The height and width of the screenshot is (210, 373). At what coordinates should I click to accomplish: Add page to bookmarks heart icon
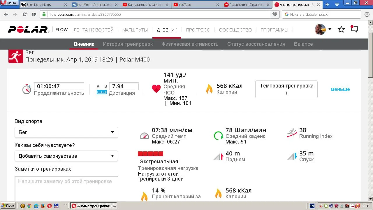pyautogui.click(x=275, y=14)
